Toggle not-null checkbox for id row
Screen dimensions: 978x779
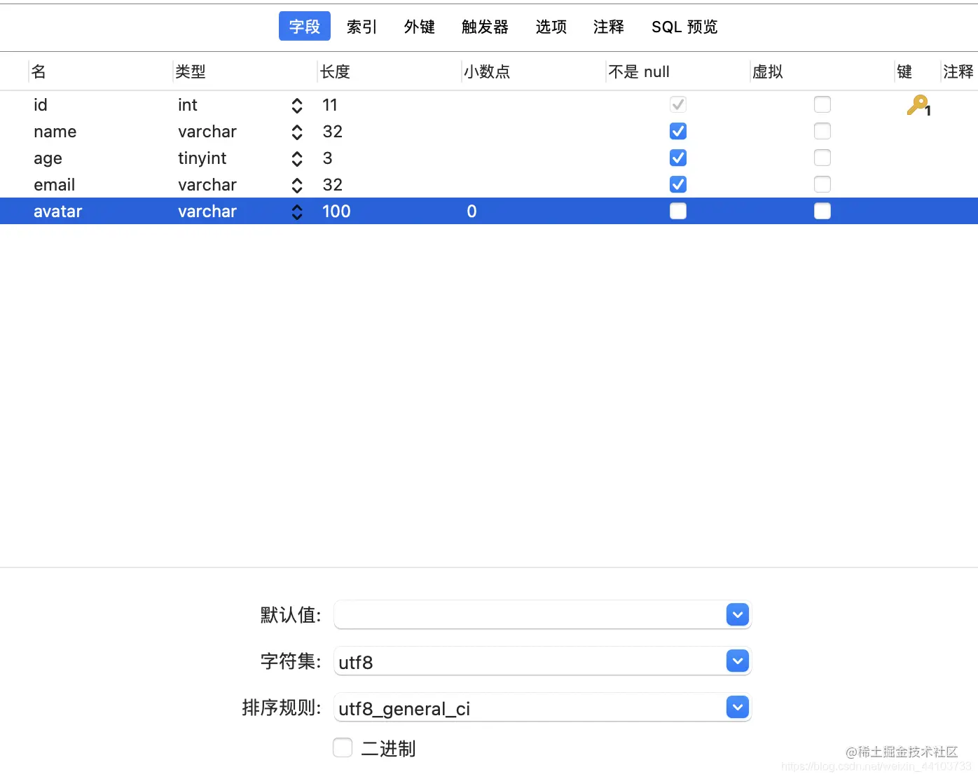678,104
